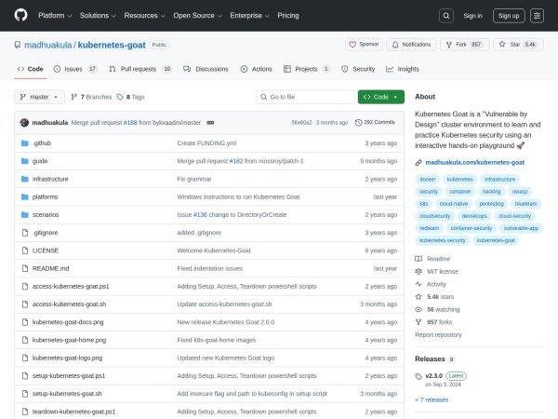
Task: Go to the Pricing page
Action: [x=288, y=16]
